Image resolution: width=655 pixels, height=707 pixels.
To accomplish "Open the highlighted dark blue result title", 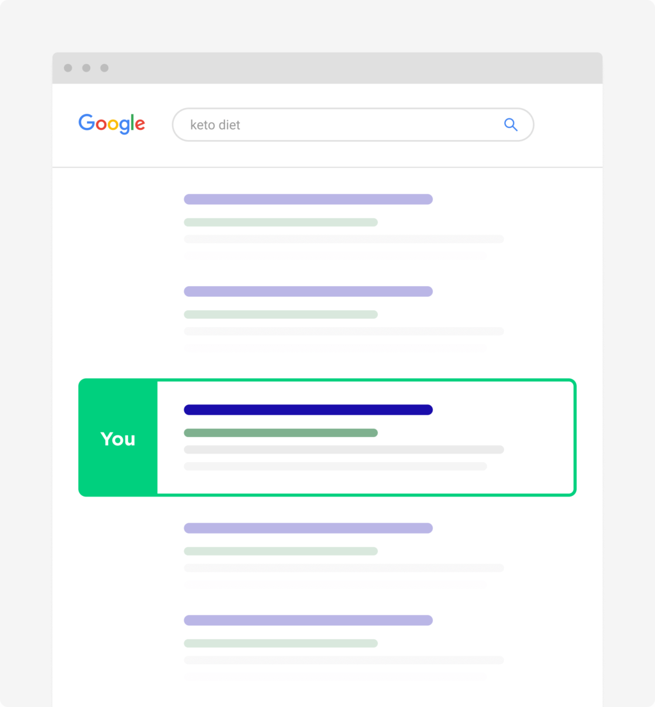I will (x=308, y=409).
